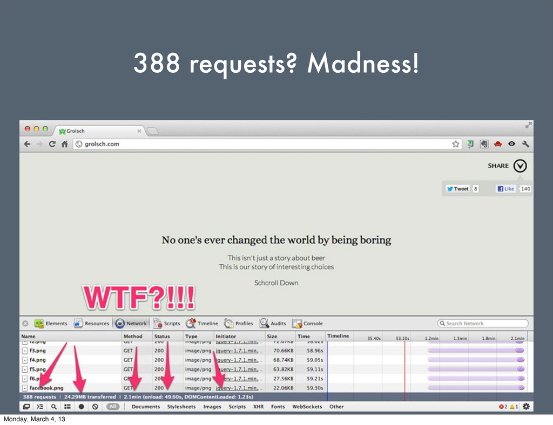
Task: Clear the network log
Action: (x=95, y=407)
